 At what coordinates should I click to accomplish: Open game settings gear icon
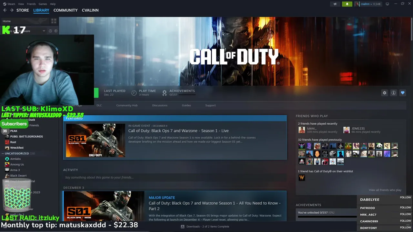click(385, 93)
